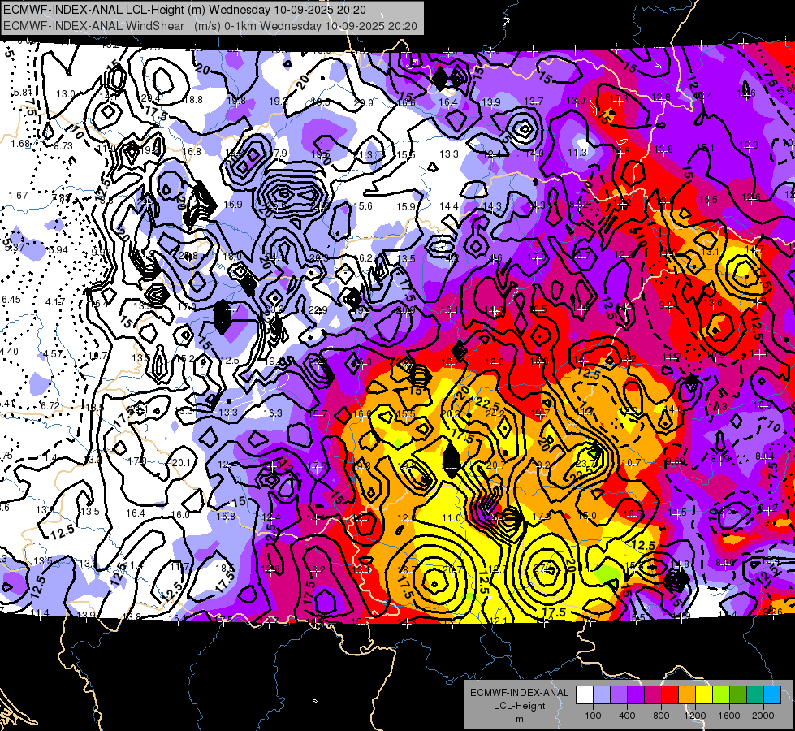
Task: Click the wind shear value 9.26
Action: point(773,612)
